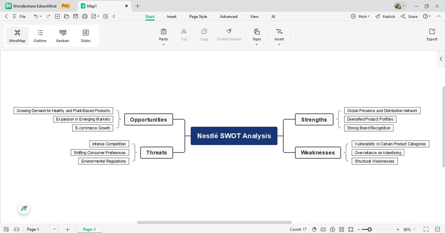This screenshot has height=233, width=445.
Task: Toggle the panel layout icon in status bar
Action: tap(17, 229)
